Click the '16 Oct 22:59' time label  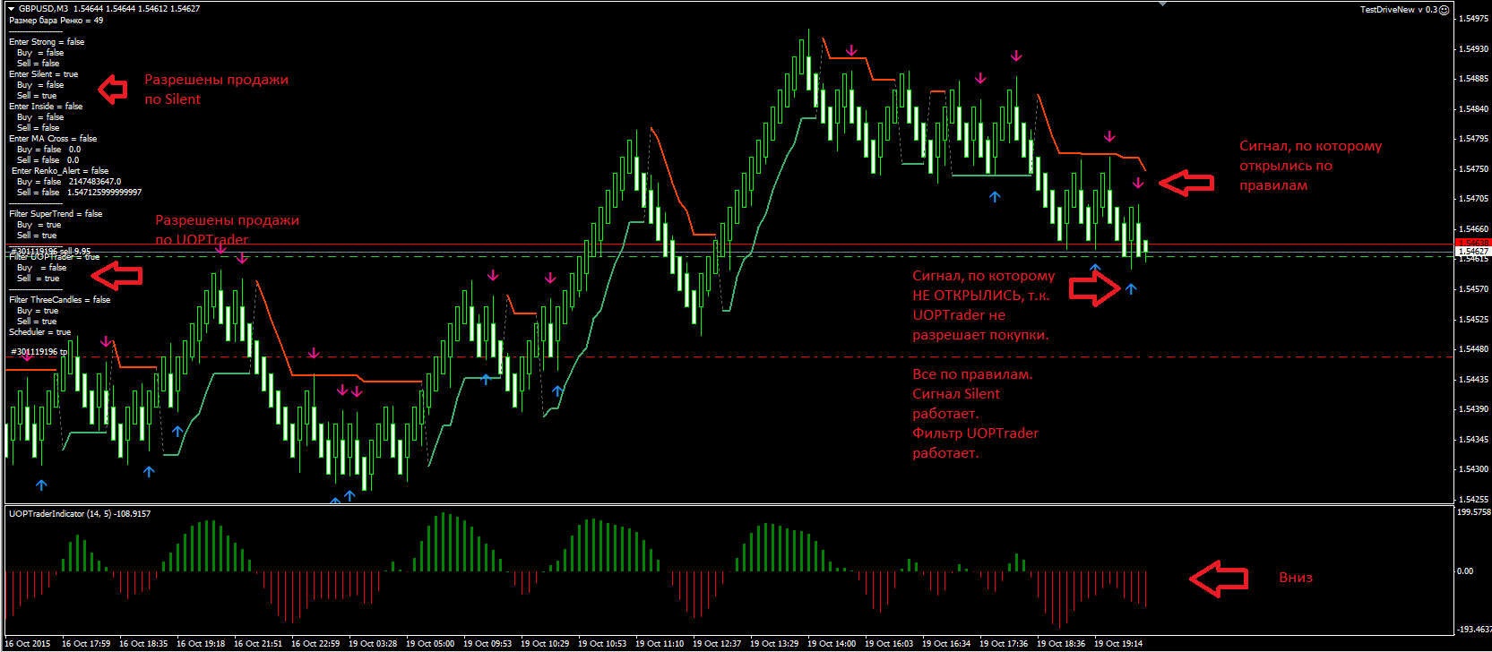pyautogui.click(x=315, y=644)
